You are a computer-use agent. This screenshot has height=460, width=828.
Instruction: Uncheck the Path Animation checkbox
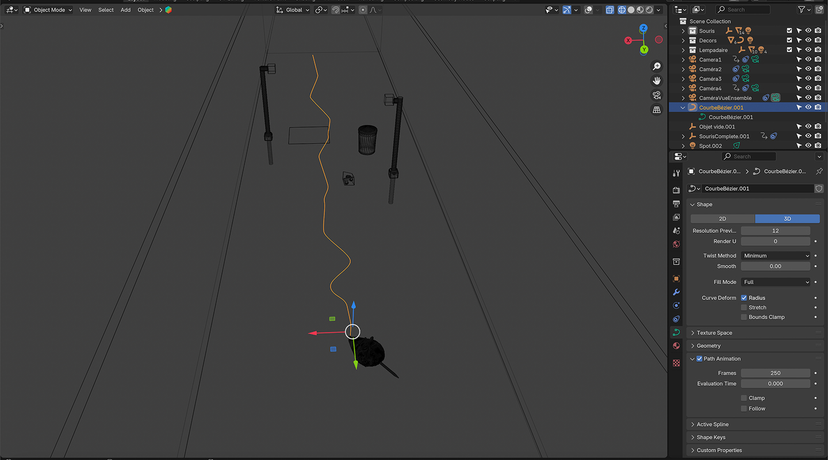point(699,359)
